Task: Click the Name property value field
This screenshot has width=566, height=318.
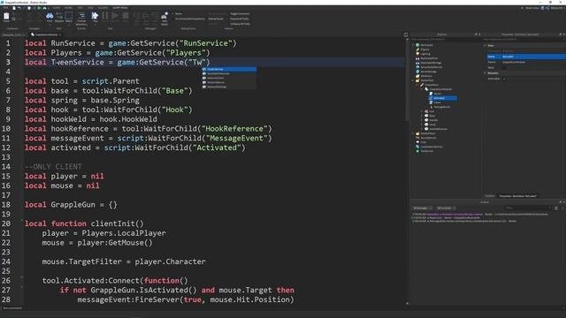Action: 533,57
